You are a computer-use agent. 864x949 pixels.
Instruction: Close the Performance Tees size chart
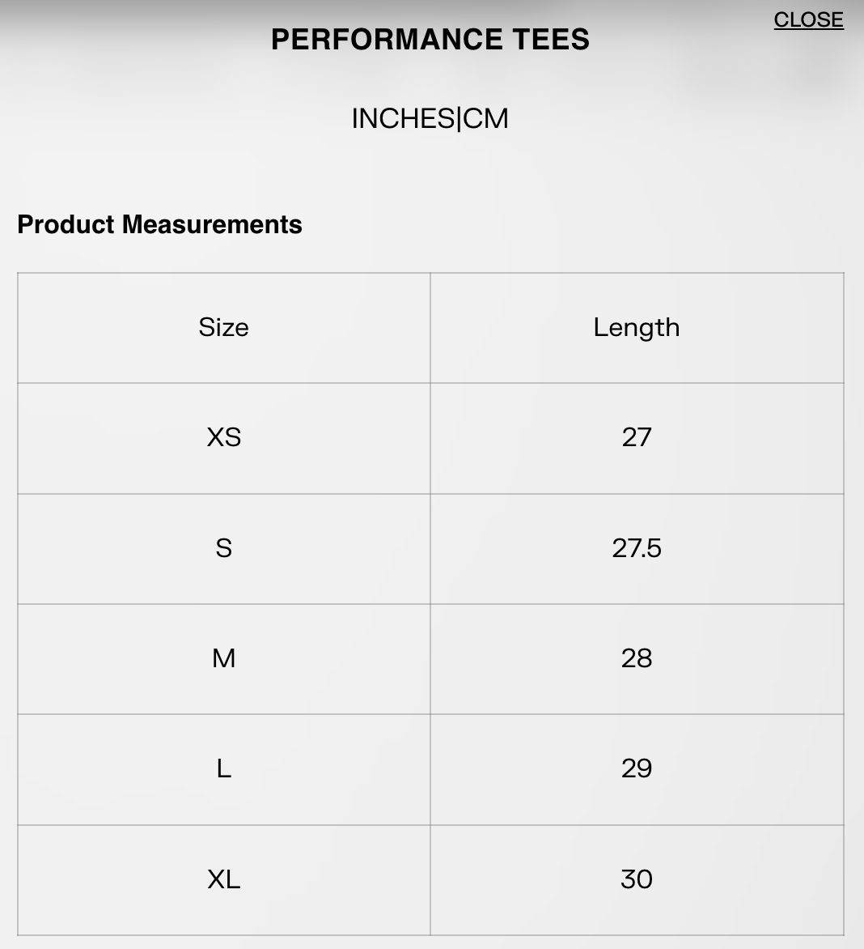[x=808, y=19]
